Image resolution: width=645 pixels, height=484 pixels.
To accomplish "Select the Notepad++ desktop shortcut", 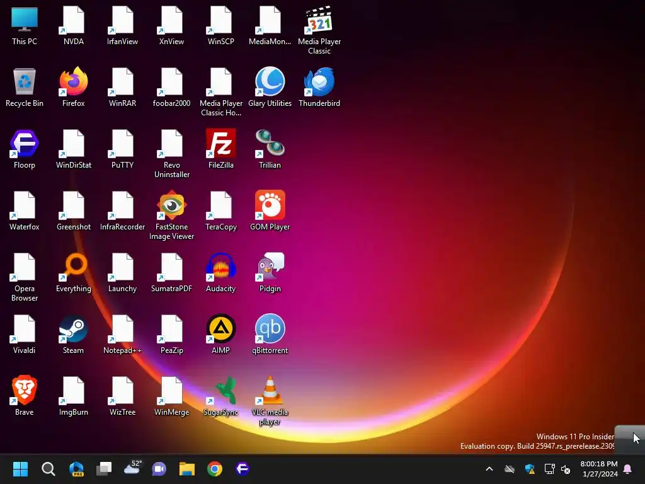I will click(122, 335).
